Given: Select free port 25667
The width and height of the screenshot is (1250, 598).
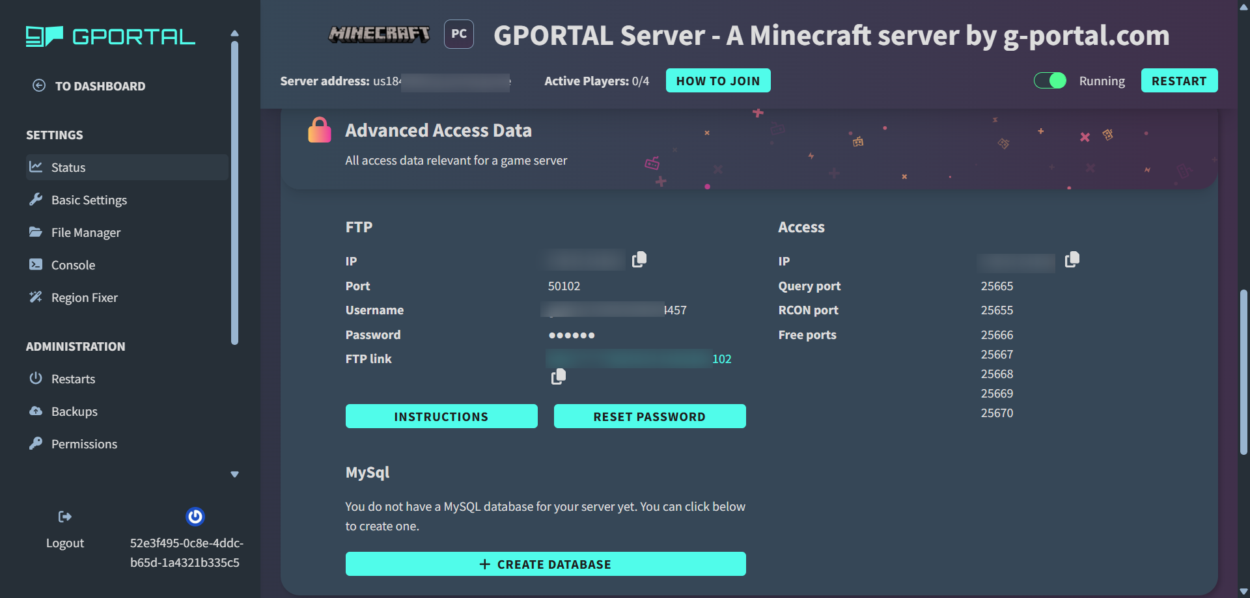Looking at the screenshot, I should coord(997,354).
